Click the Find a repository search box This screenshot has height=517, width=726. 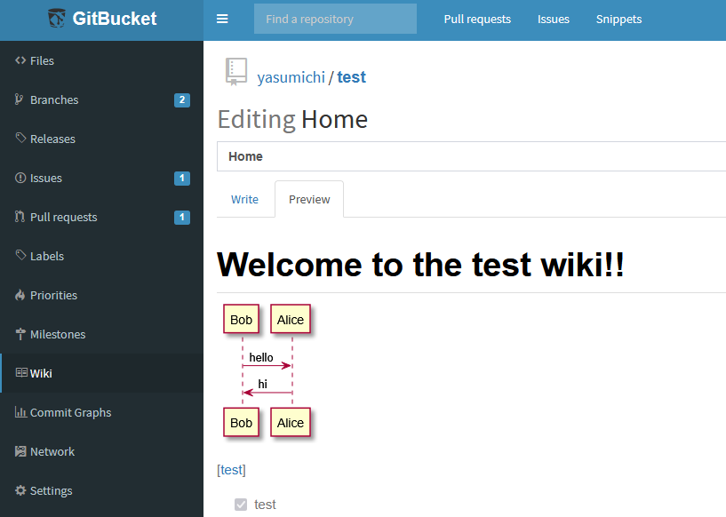(335, 19)
